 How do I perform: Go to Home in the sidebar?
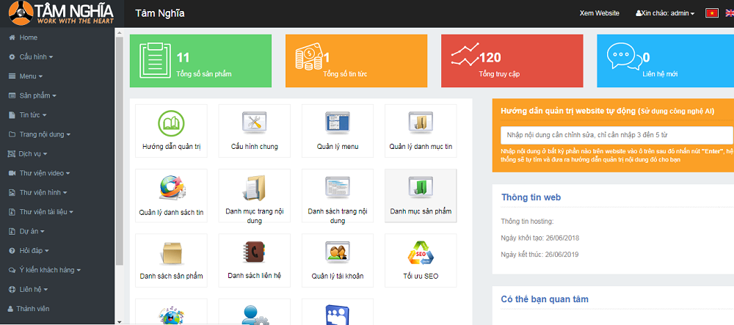[x=29, y=37]
